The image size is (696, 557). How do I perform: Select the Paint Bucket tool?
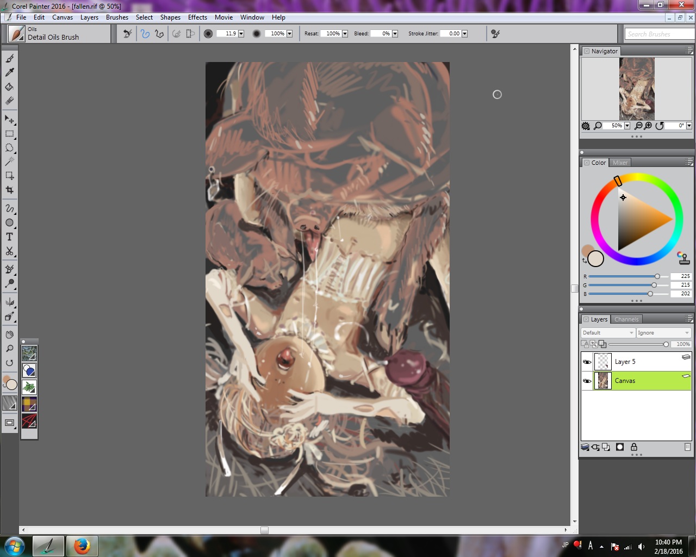coord(9,86)
